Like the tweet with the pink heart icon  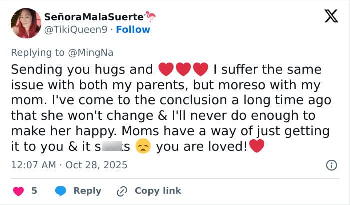[x=18, y=191]
